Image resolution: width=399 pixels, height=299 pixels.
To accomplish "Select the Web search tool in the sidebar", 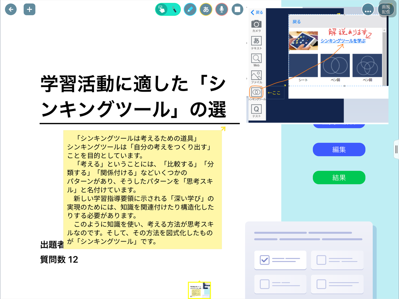I will (256, 58).
